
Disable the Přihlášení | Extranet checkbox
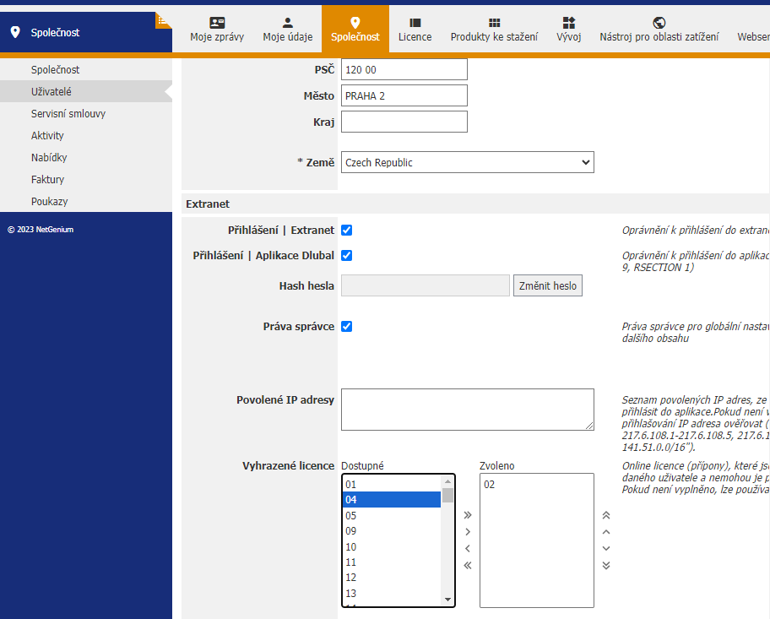tap(347, 231)
